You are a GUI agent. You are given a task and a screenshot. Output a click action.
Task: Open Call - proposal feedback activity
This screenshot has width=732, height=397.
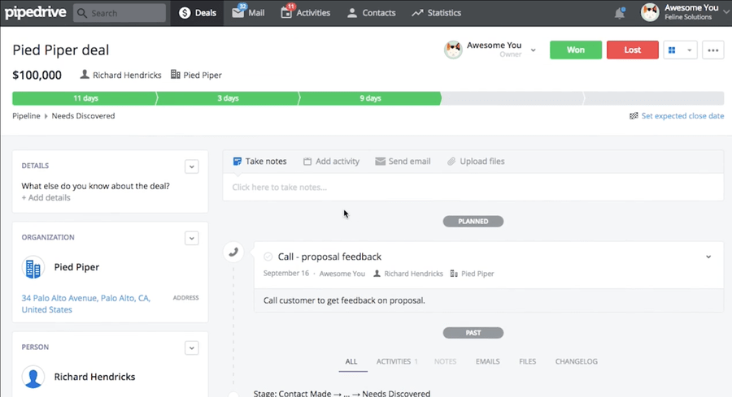(x=329, y=257)
